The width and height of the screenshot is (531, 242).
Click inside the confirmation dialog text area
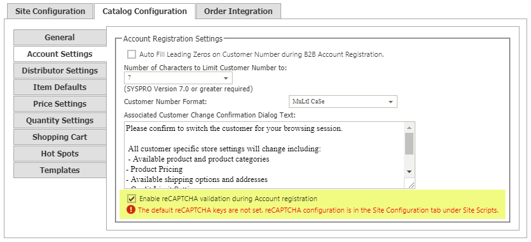(265, 155)
